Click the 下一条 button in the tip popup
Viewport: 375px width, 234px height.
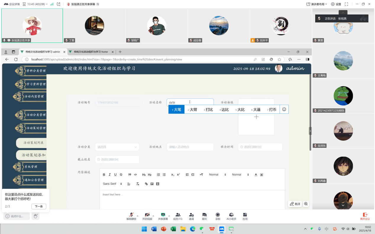tap(39, 207)
